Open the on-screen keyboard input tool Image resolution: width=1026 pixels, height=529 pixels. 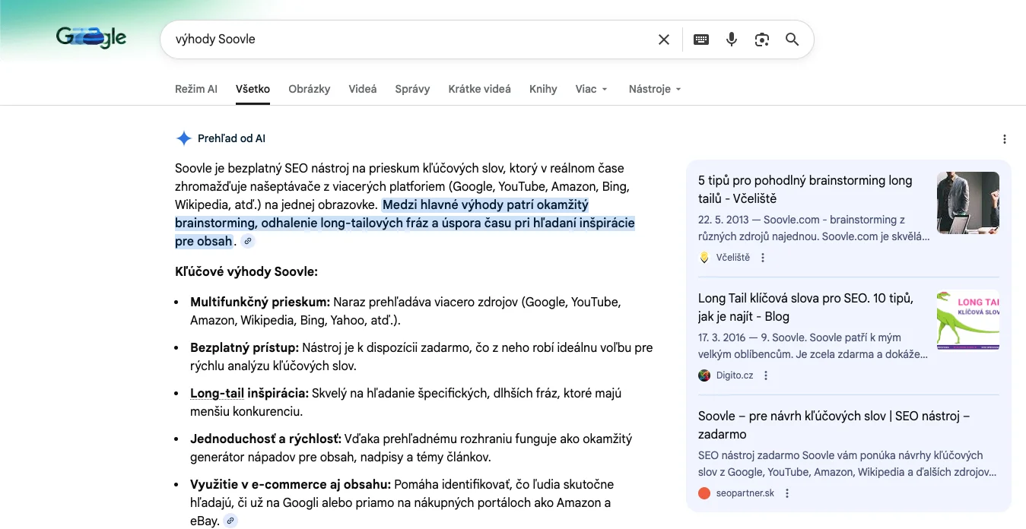point(701,40)
